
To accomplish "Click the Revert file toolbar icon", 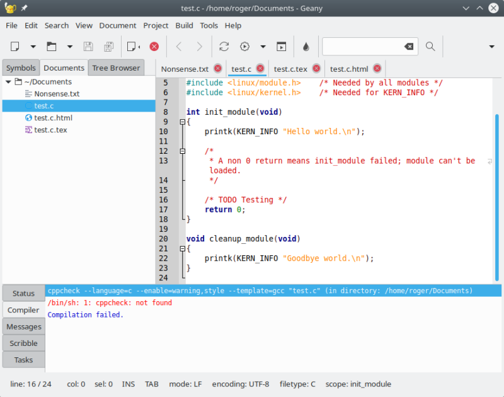I will (132, 47).
